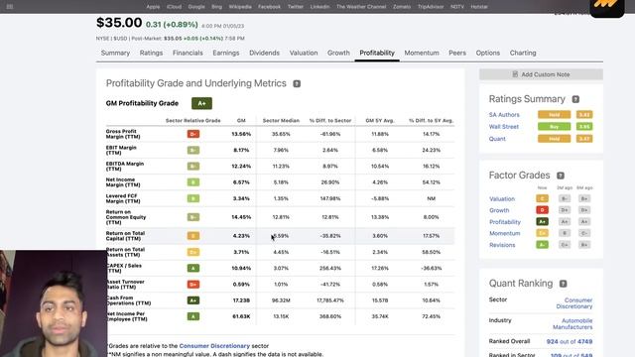Open help icon beside Profitability Grade heading

[297, 83]
